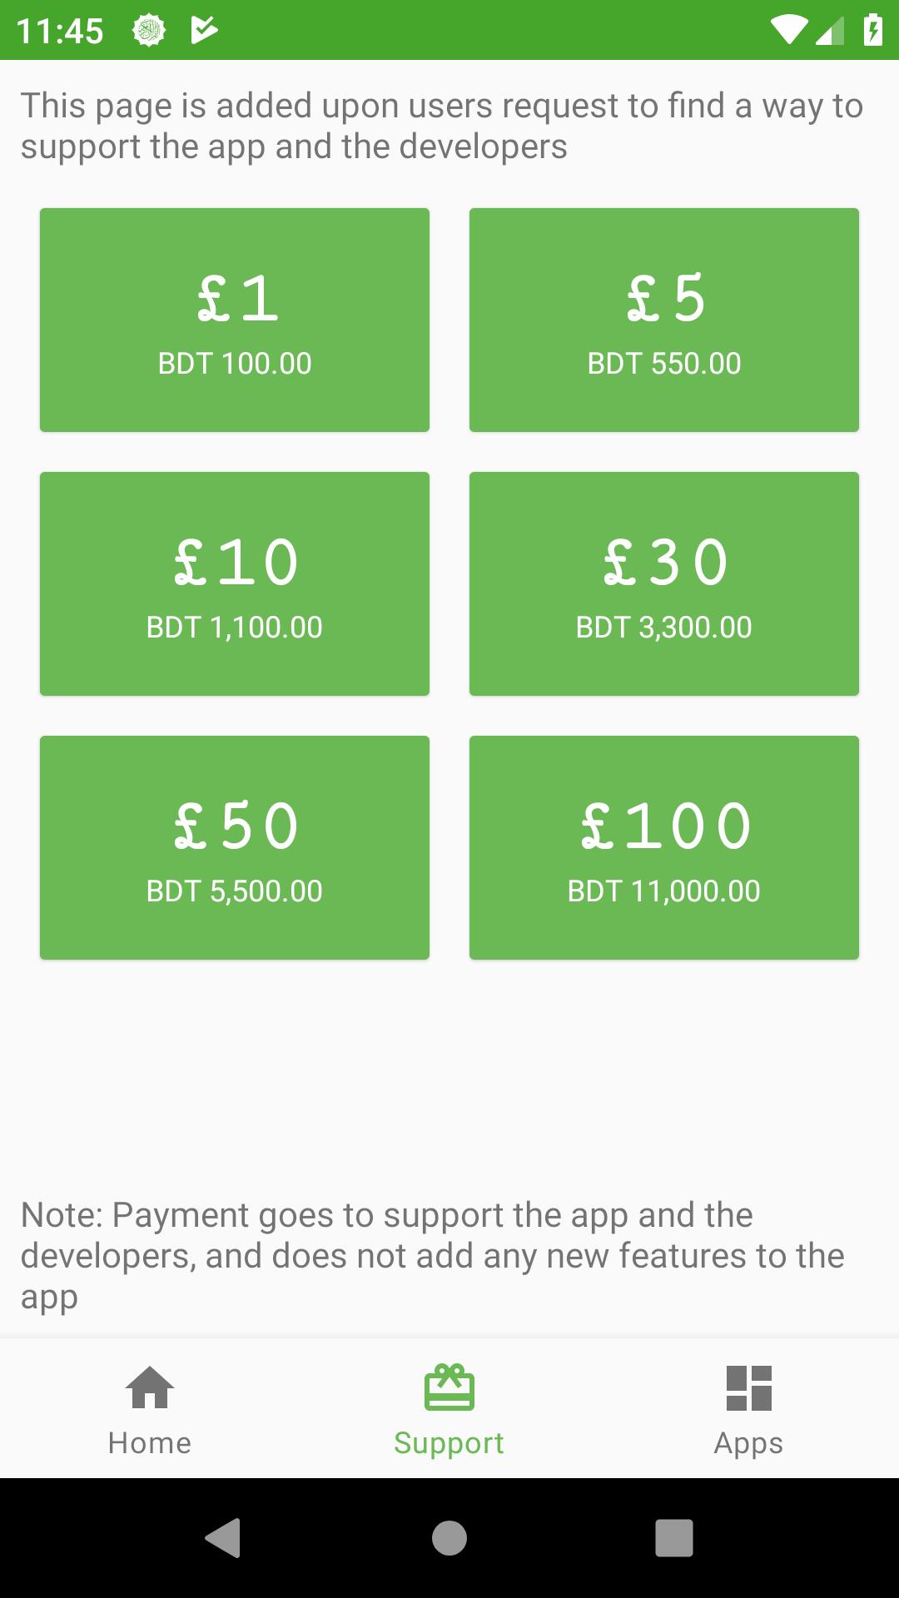Tap the Android home circle button

coord(449,1537)
